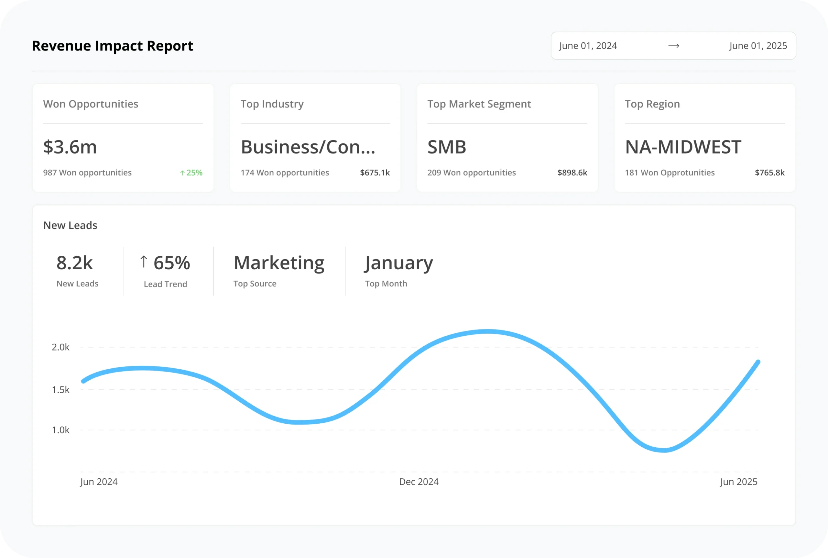The width and height of the screenshot is (828, 558).
Task: Open the Top Industry card title
Action: click(x=272, y=104)
